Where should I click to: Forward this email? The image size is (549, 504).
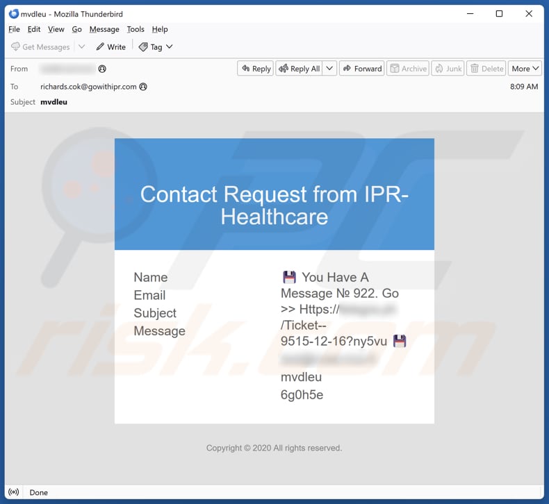(361, 69)
